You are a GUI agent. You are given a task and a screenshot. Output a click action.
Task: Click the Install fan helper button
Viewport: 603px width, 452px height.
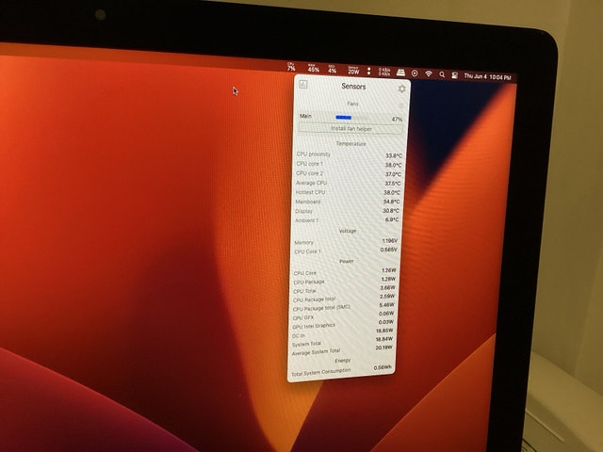(351, 129)
